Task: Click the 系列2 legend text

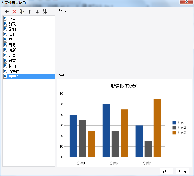Action: click(x=182, y=128)
